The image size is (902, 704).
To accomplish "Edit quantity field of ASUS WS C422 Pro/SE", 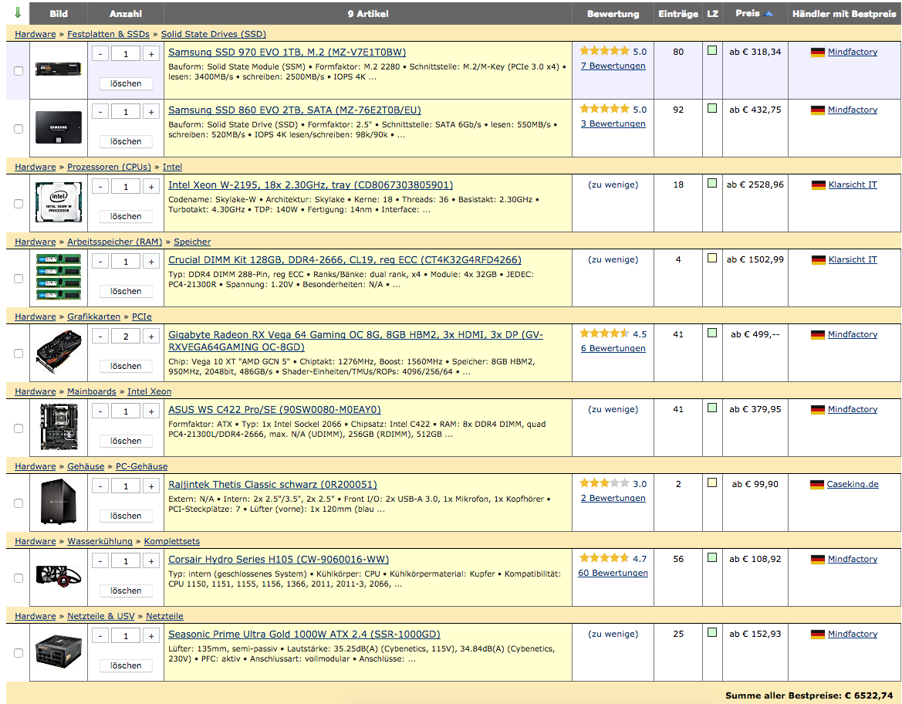I will click(x=126, y=411).
